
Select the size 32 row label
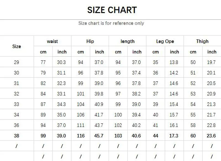(x=17, y=94)
